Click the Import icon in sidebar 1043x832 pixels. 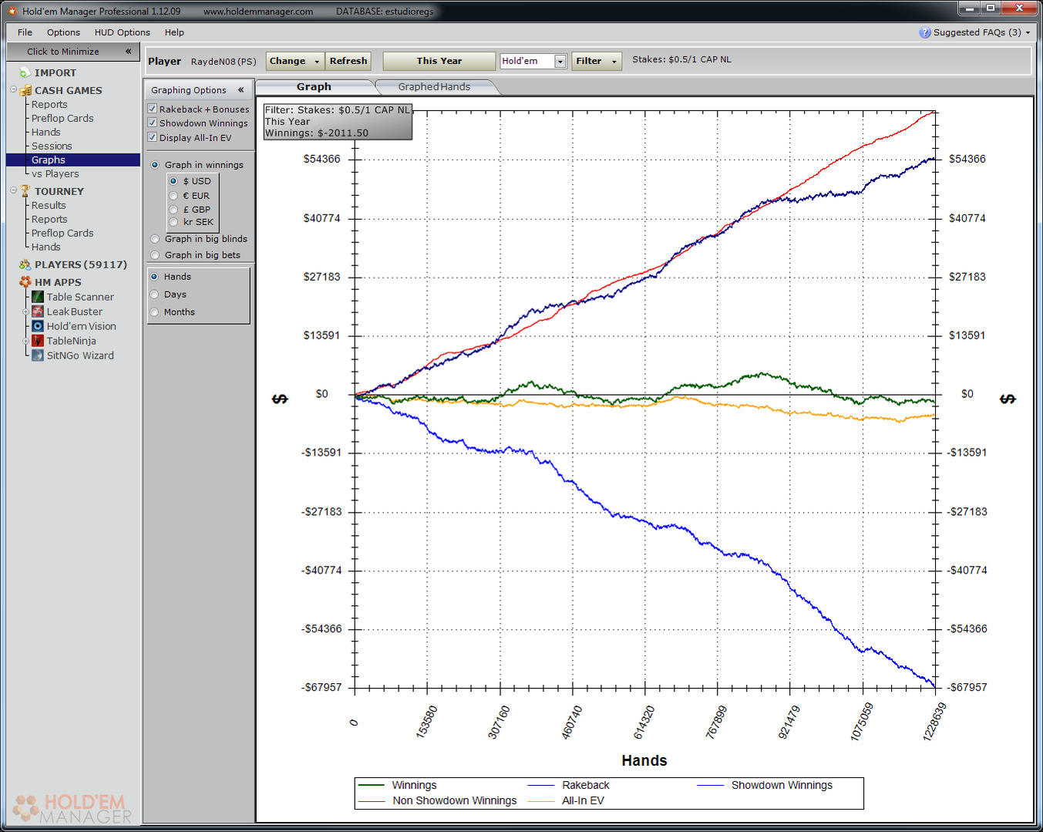tap(25, 72)
